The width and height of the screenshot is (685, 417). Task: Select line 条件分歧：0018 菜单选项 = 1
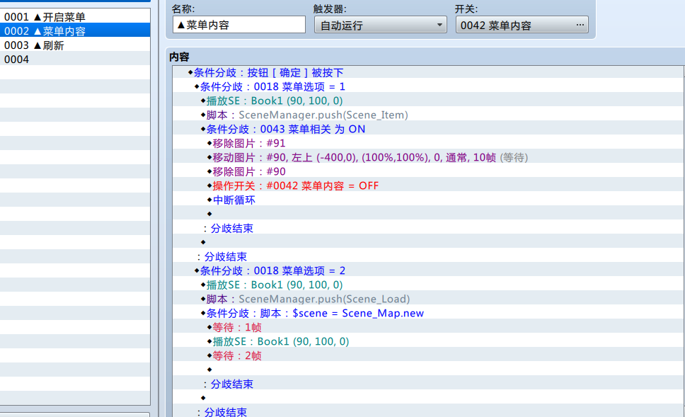[x=428, y=86]
